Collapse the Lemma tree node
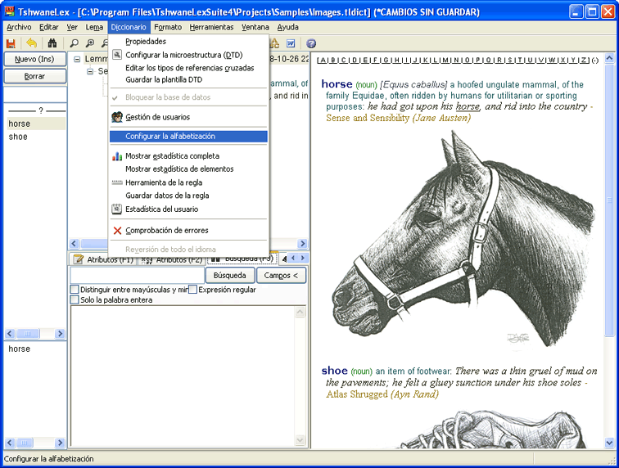619x468 pixels. 77,59
